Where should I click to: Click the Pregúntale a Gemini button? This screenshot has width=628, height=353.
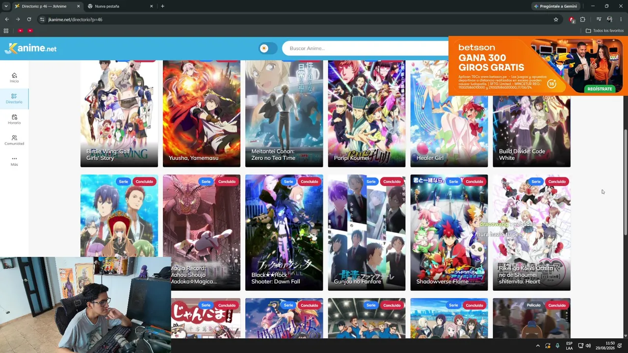pyautogui.click(x=555, y=6)
